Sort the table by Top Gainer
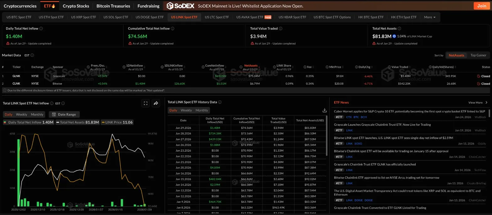This screenshot has height=215, width=492. [x=478, y=55]
